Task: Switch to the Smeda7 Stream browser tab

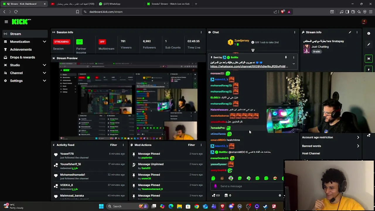Action: click(168, 4)
